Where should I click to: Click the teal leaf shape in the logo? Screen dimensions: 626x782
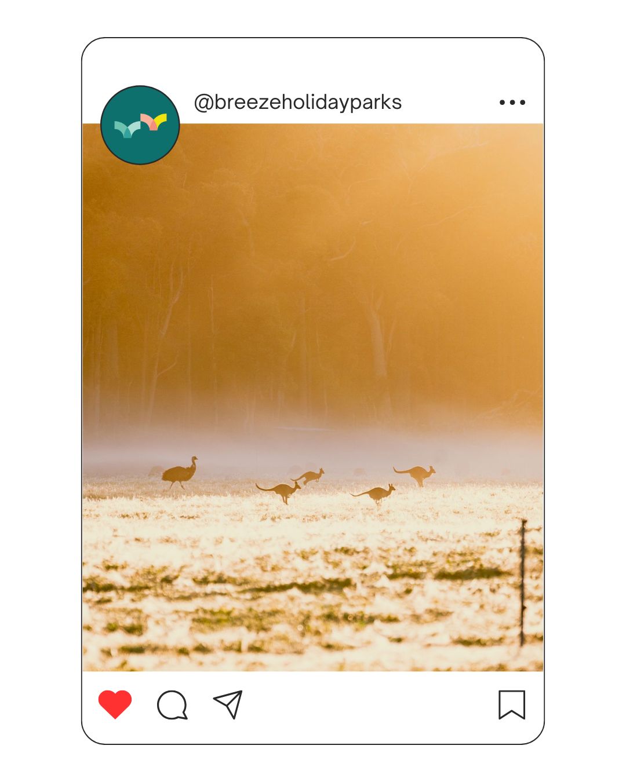(127, 129)
